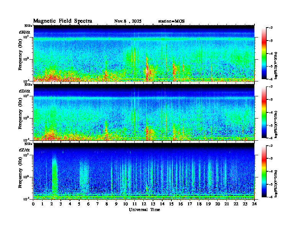The image size is (303, 234).
Task: Click the 32Hz label atop the dZ/dt panel
Action: click(x=28, y=144)
